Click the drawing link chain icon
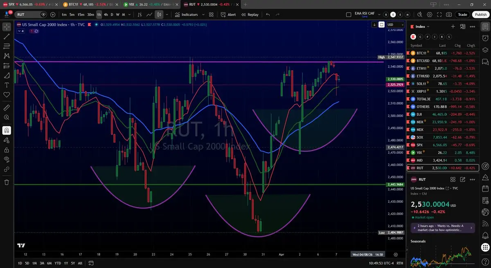491x268 pixels. pyautogui.click(x=7, y=169)
